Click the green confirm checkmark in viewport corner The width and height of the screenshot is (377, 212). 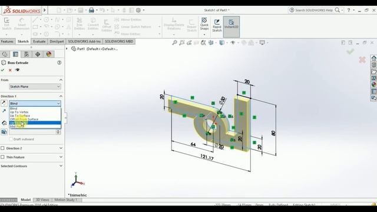pos(350,51)
